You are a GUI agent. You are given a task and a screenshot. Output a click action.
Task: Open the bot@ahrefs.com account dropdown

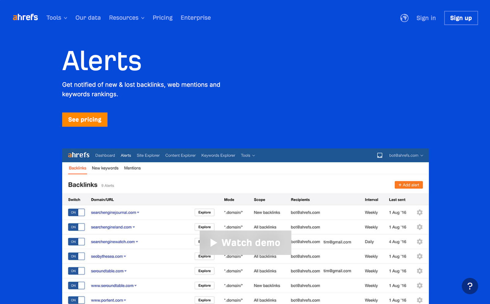point(406,155)
